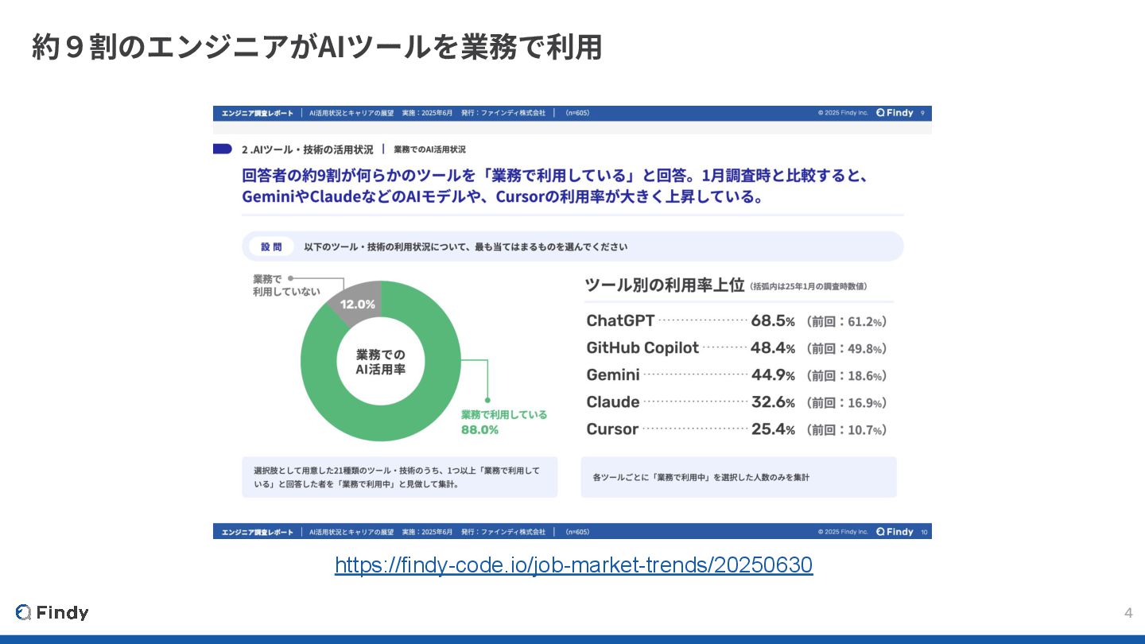Click the 前回：10.7% value for Cursor
Image resolution: width=1145 pixels, height=644 pixels.
click(847, 430)
